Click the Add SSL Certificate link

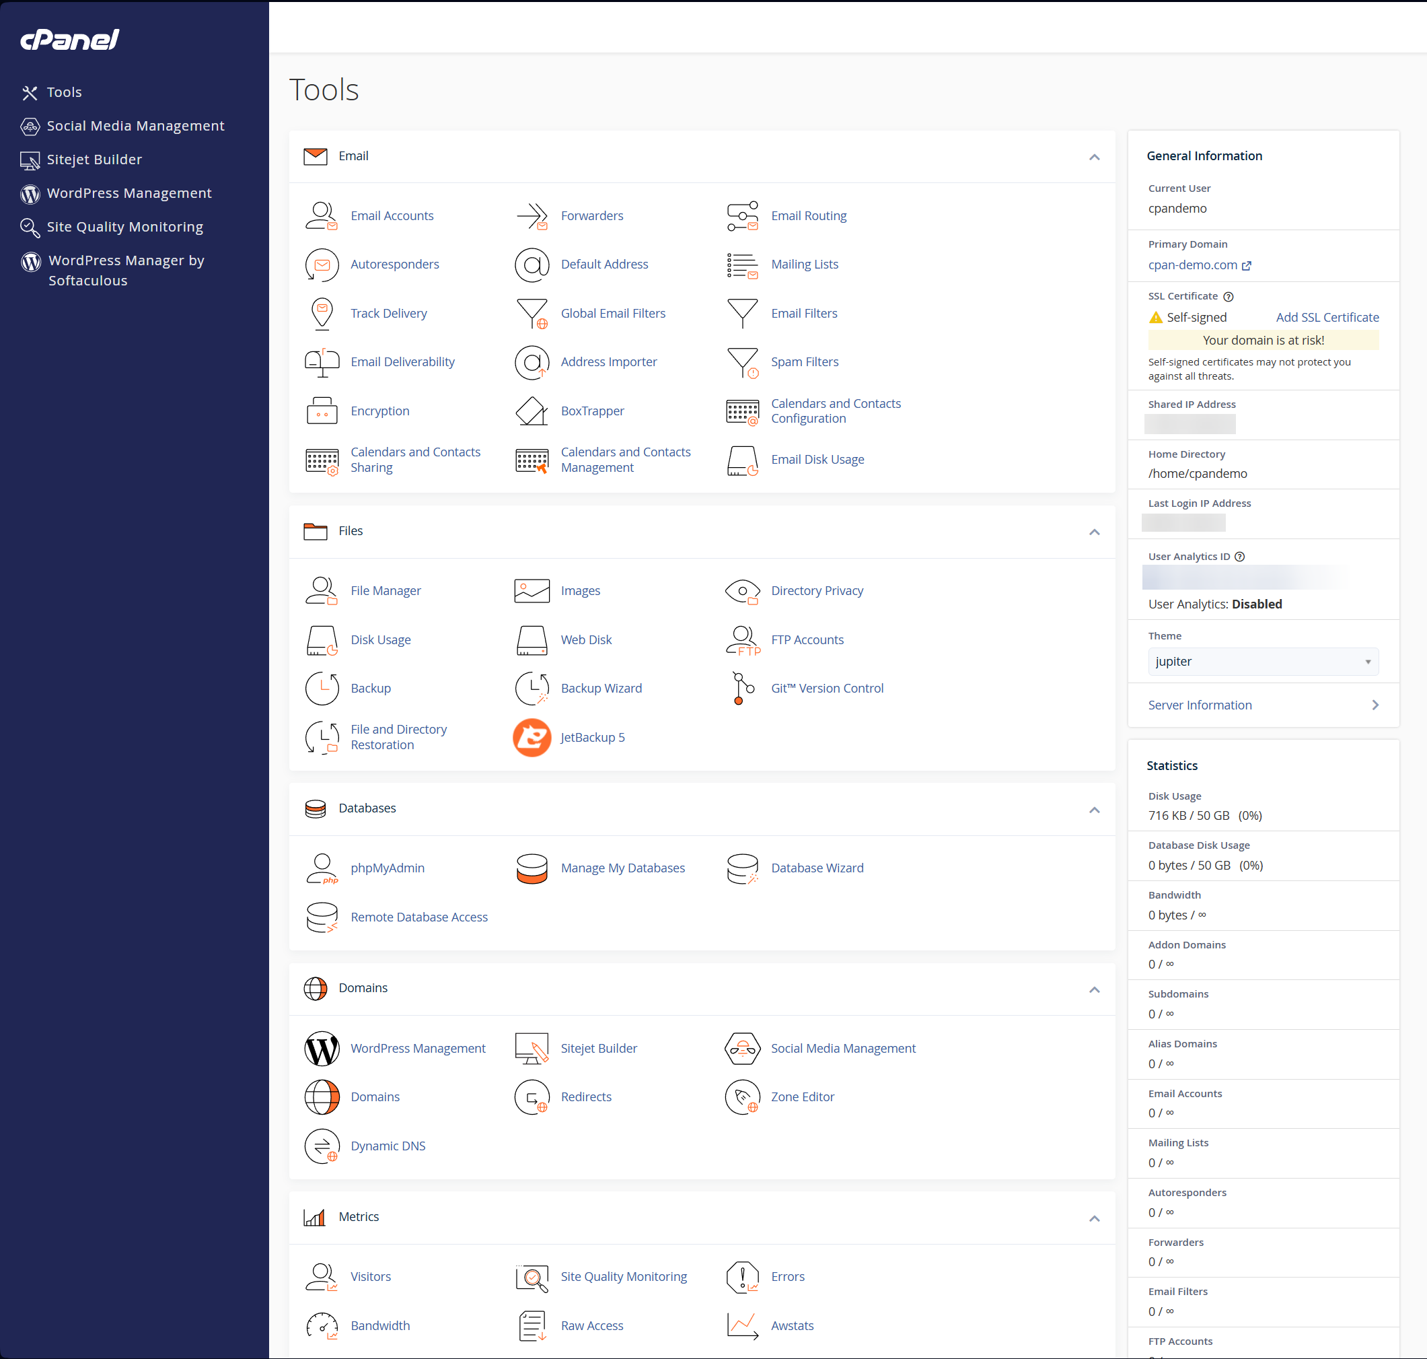tap(1327, 316)
